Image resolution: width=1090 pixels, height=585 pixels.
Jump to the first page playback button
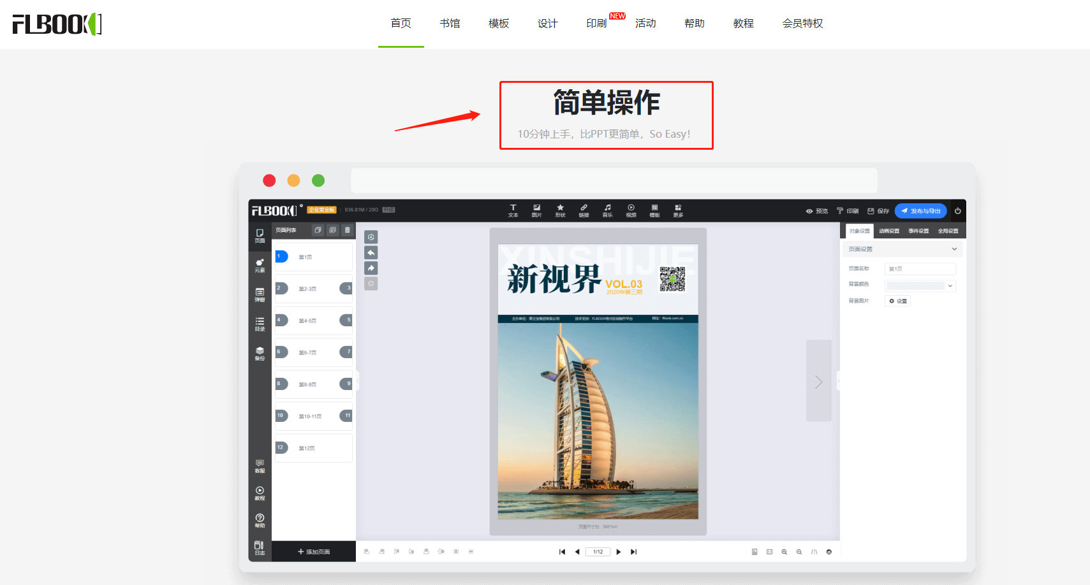point(562,552)
